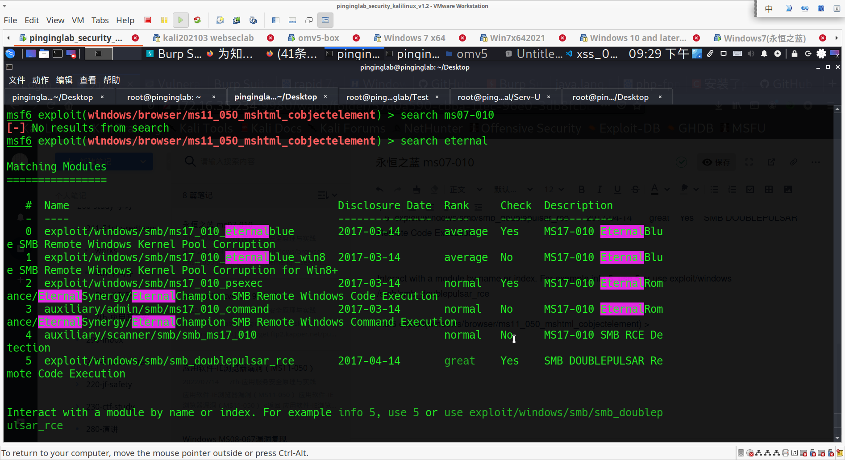Open notifications bell in Kali panel
The width and height of the screenshot is (845, 460).
764,54
